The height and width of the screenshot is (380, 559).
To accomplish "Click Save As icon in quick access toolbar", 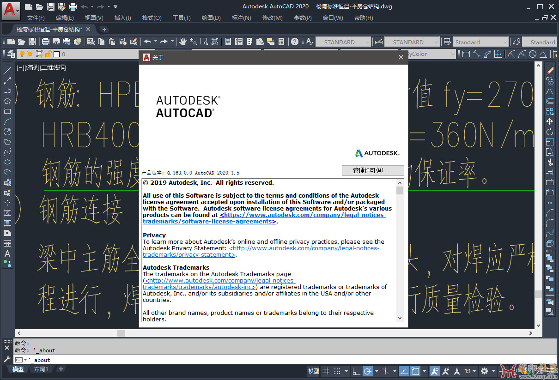I will [x=61, y=6].
